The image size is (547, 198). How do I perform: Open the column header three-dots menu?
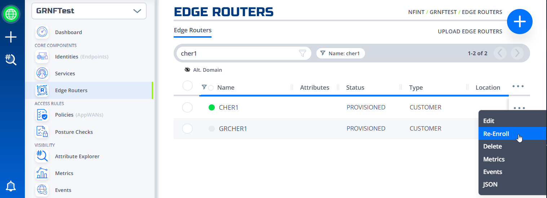coord(518,86)
